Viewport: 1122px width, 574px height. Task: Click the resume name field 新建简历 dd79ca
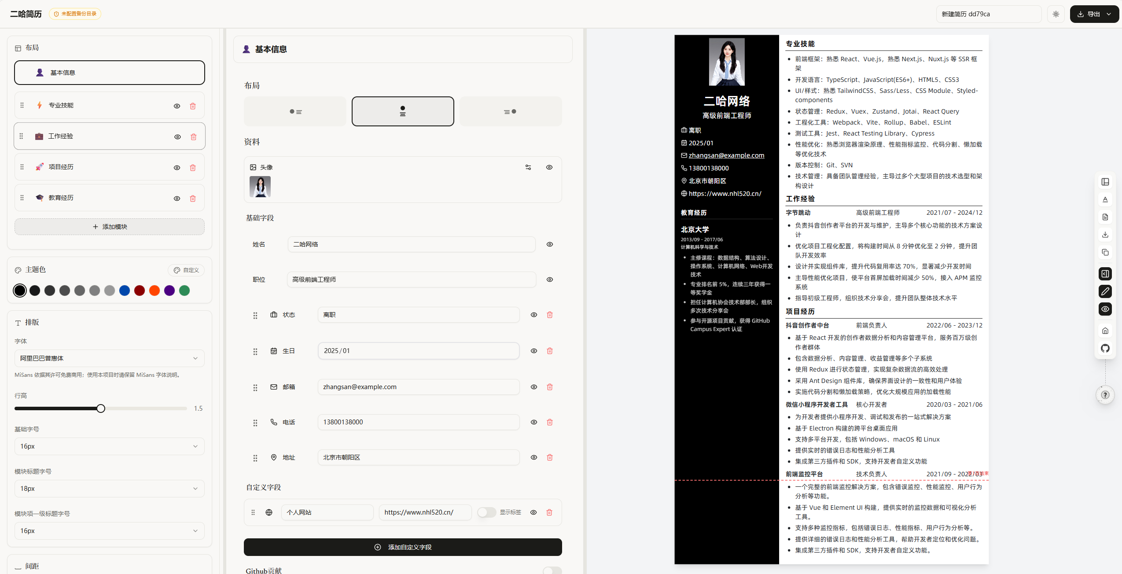tap(989, 14)
